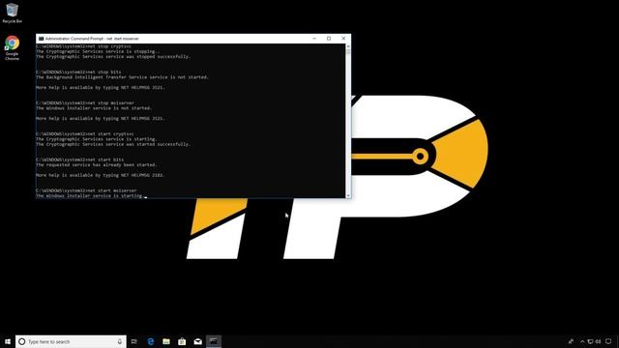Click the Show desktop strip
The image size is (619, 348).
617,341
